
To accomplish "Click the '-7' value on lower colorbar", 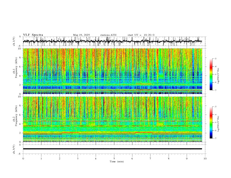I will tap(215, 138).
